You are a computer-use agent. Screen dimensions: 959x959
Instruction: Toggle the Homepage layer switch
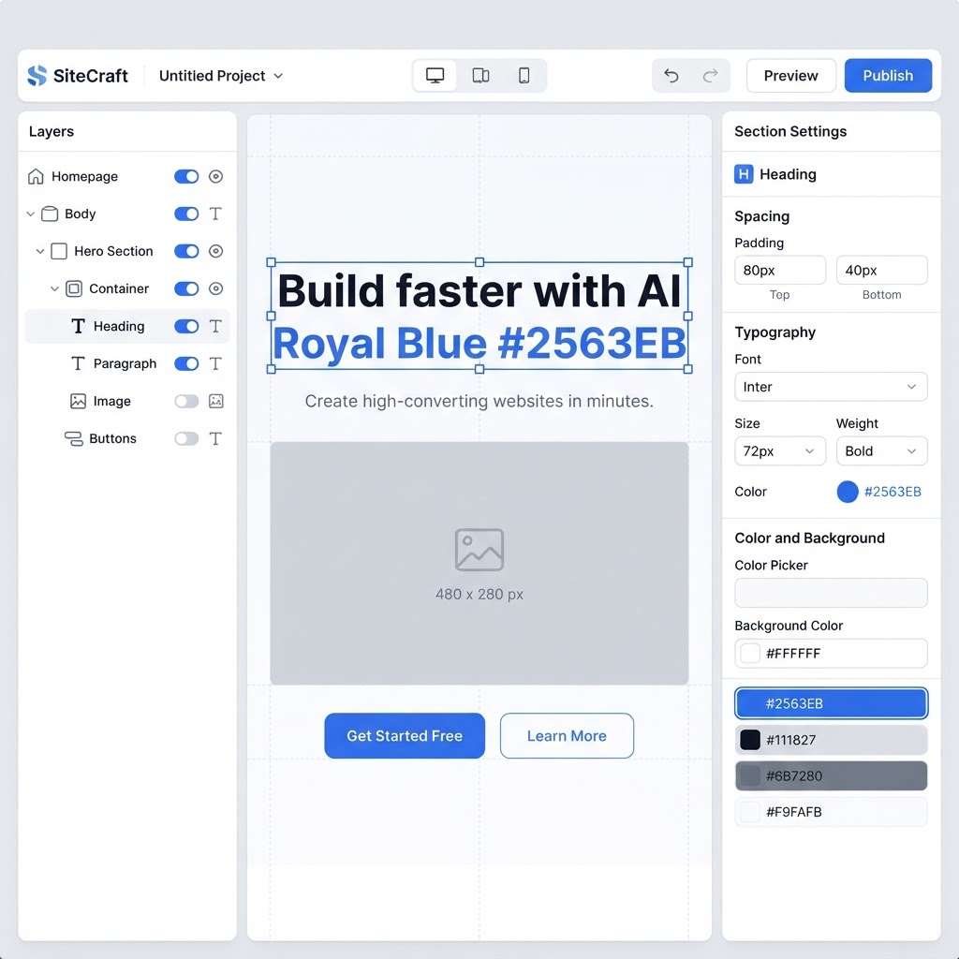click(x=186, y=176)
